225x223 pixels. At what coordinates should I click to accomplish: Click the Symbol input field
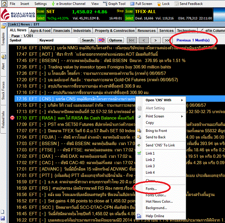pyautogui.click(x=24, y=40)
